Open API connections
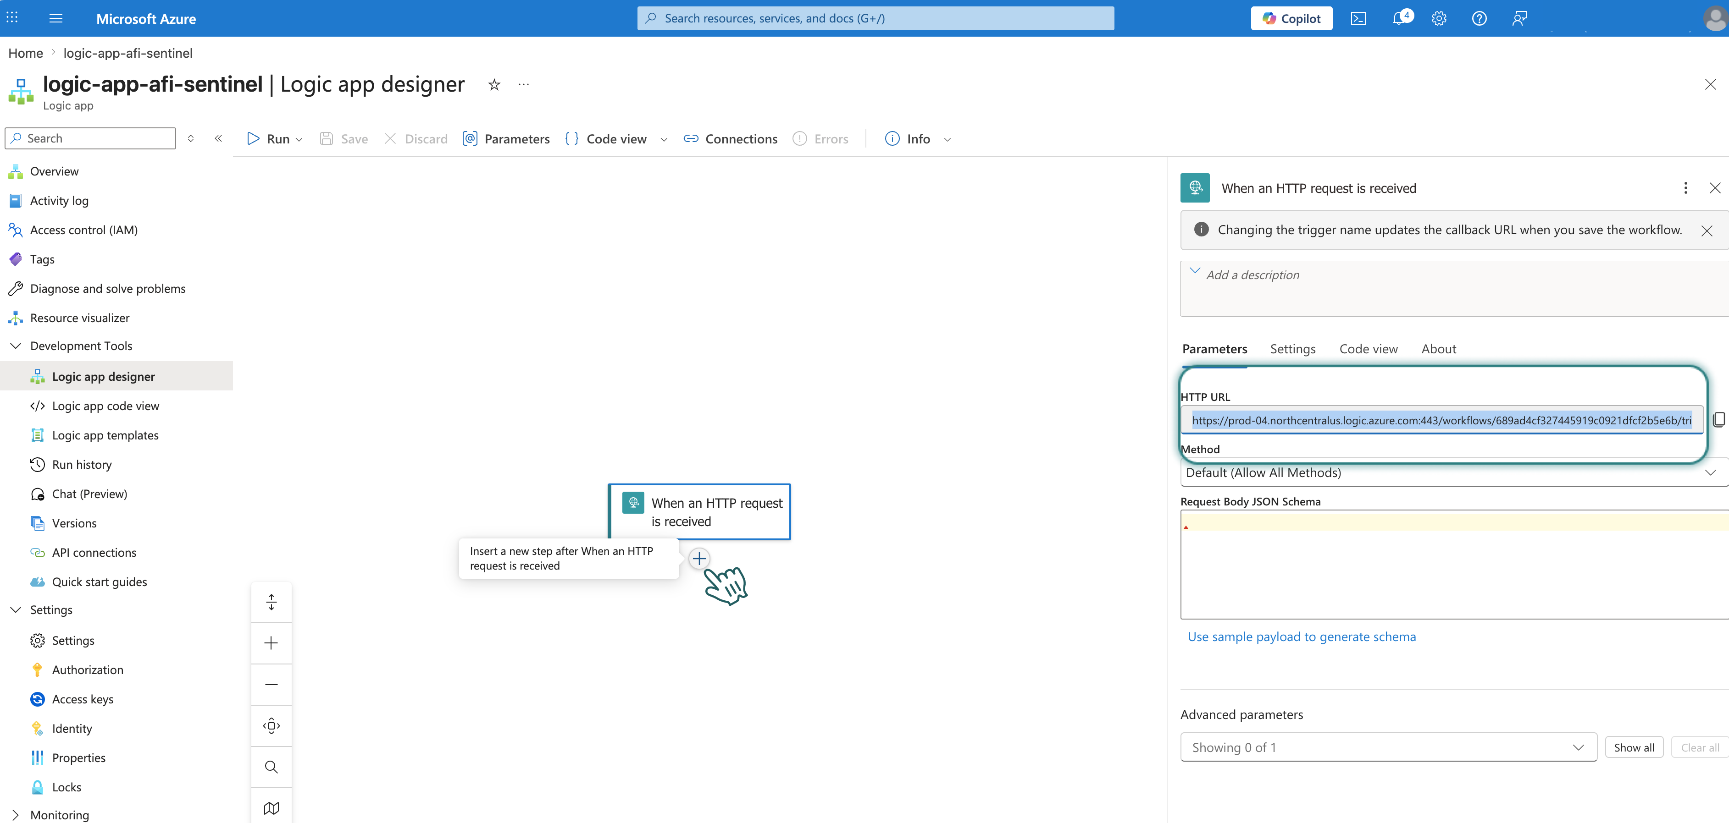 click(x=94, y=552)
